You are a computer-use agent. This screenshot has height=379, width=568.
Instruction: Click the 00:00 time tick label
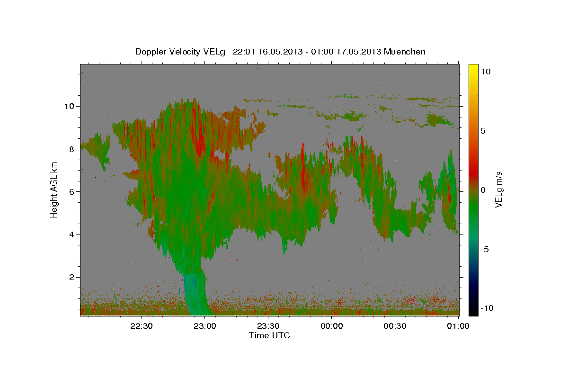click(332, 326)
